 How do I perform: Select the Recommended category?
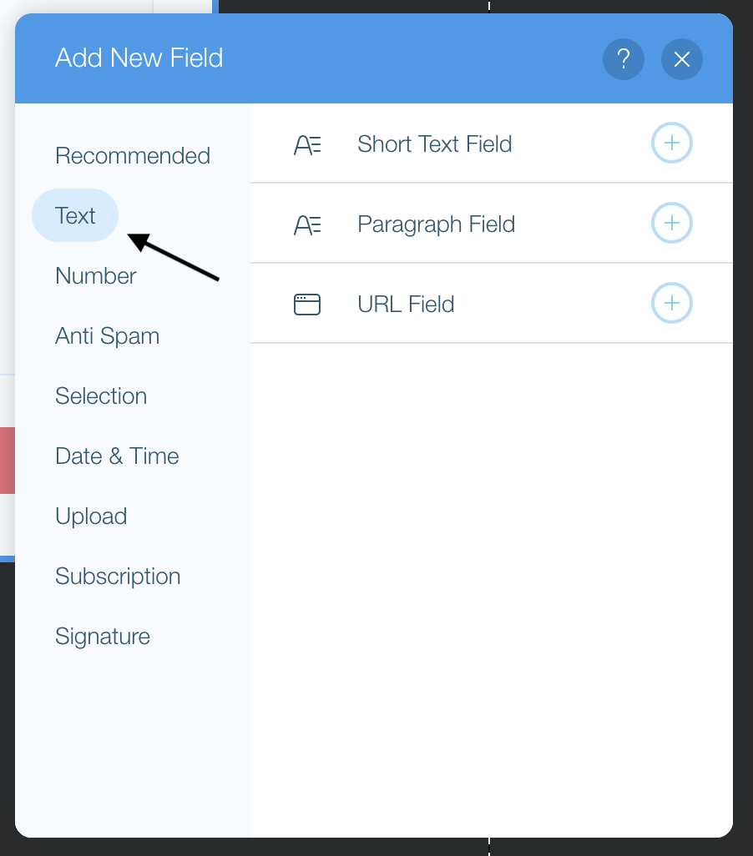[x=132, y=155]
